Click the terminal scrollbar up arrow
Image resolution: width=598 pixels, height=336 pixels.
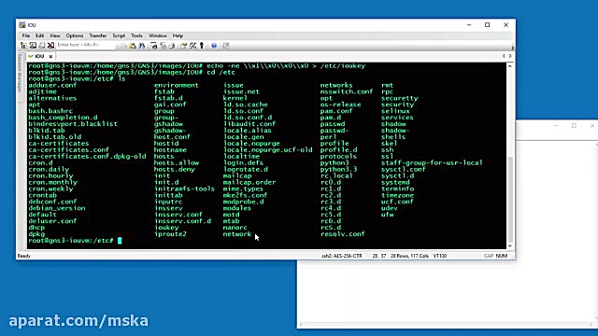click(x=510, y=66)
